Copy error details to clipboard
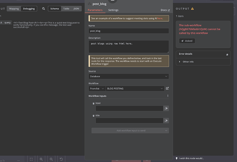 227,54
